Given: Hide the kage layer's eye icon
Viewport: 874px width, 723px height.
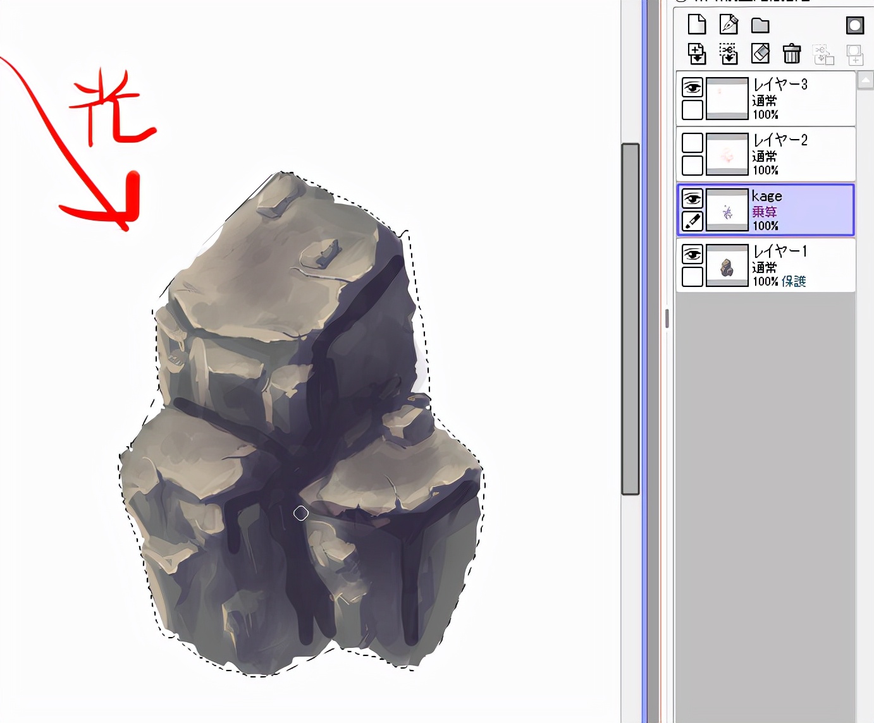Looking at the screenshot, I should point(692,198).
